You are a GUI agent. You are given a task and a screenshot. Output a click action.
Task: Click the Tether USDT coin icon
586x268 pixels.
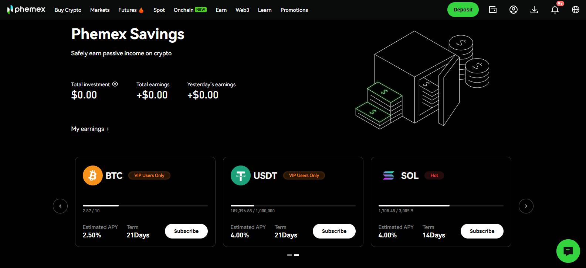pos(240,175)
